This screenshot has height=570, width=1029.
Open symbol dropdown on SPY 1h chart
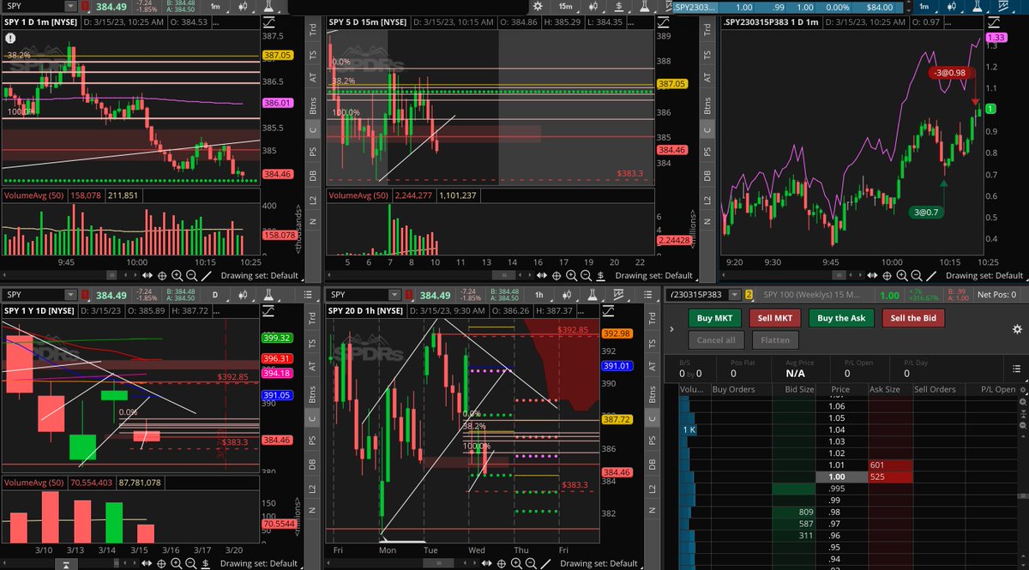(394, 295)
